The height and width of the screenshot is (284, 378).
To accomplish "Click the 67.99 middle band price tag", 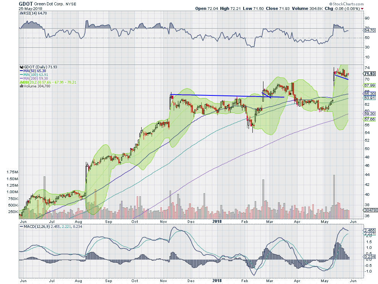I will (x=370, y=86).
